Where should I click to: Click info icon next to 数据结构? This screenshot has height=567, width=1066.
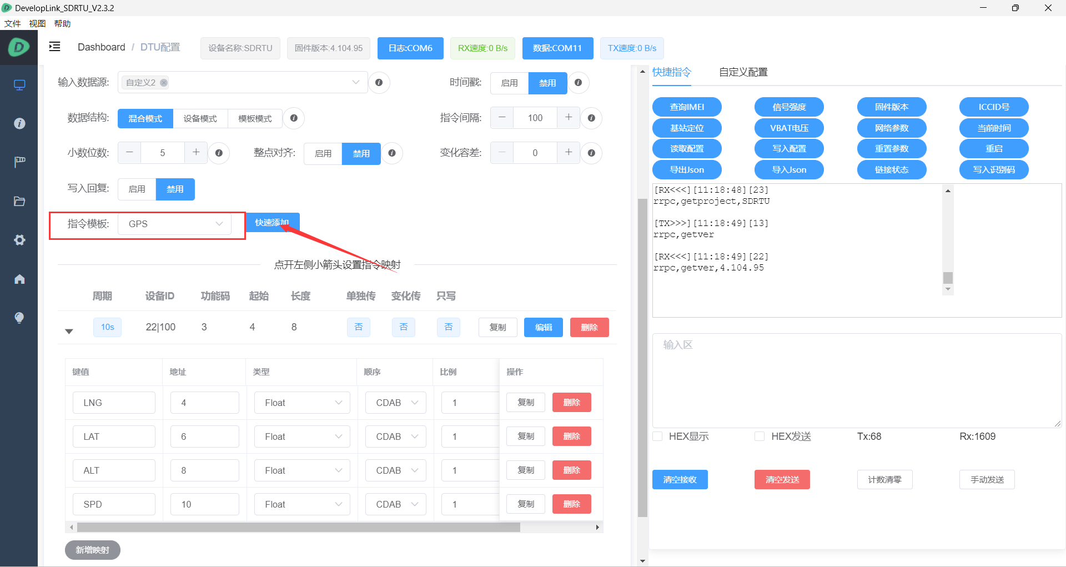click(x=294, y=118)
